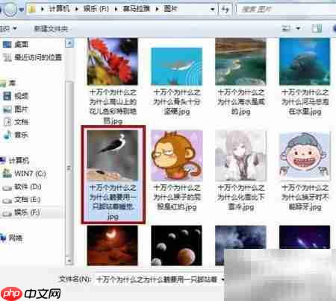Open the 视频 library in sidebar
This screenshot has width=336, height=301.
(16, 96)
